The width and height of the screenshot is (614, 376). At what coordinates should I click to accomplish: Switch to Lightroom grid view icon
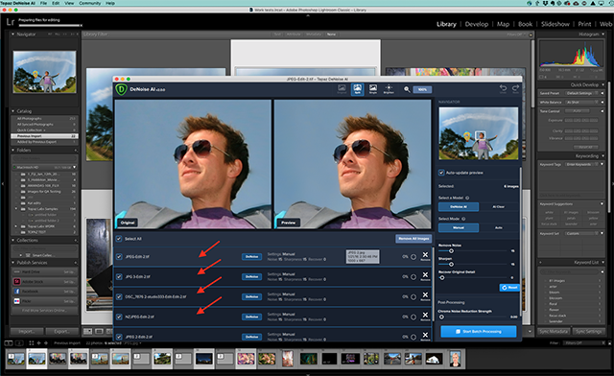point(87,331)
